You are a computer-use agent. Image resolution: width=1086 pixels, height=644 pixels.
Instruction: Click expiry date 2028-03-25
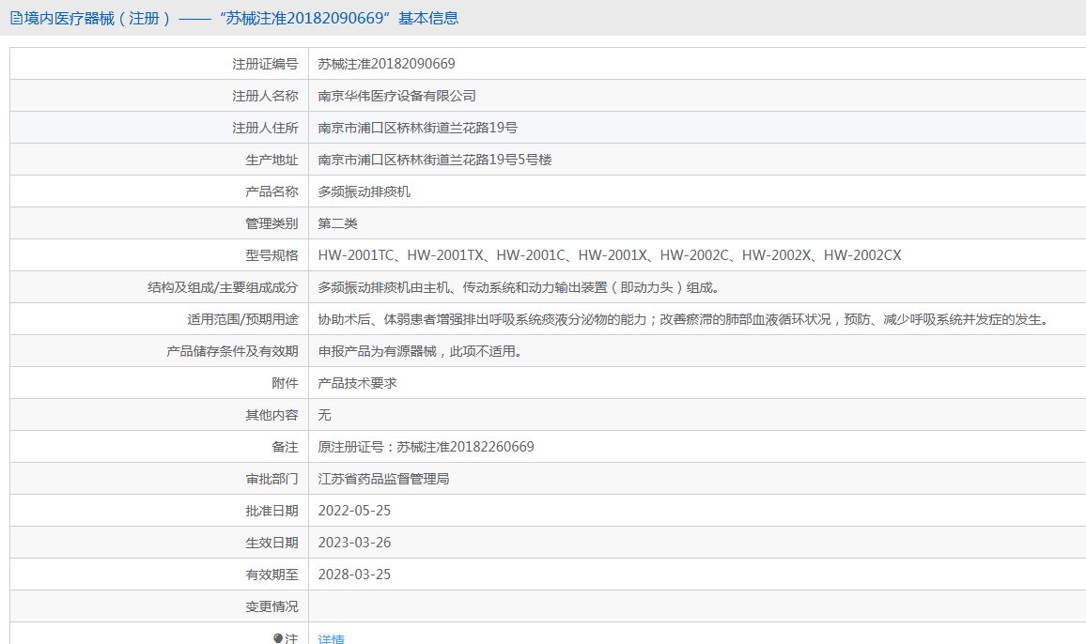[354, 574]
